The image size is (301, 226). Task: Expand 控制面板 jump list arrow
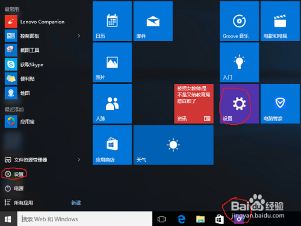pyautogui.click(x=79, y=36)
